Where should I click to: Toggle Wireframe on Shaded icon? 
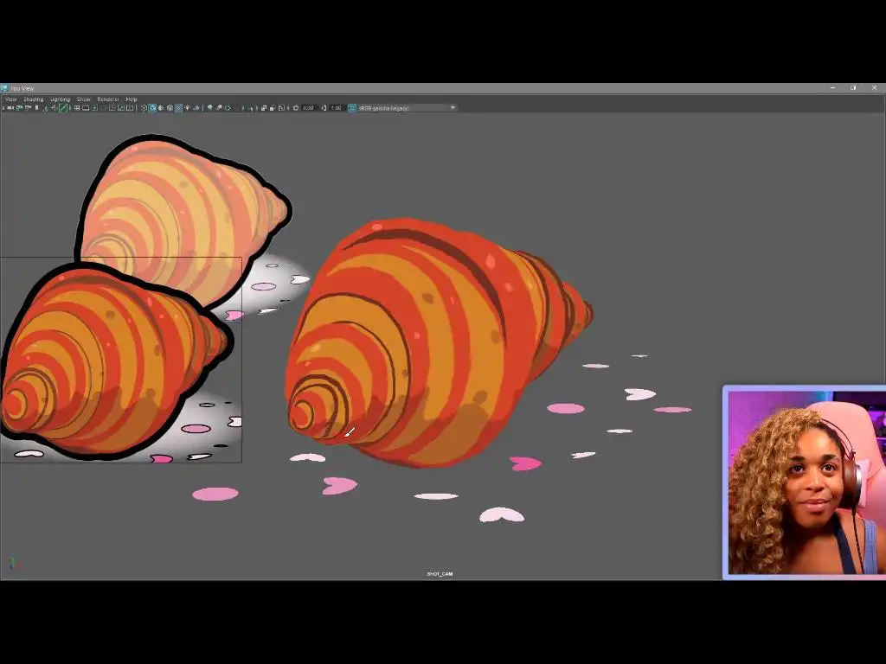point(170,107)
